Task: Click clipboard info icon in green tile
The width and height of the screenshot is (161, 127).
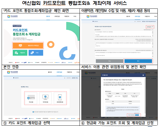Action: (x=16, y=53)
